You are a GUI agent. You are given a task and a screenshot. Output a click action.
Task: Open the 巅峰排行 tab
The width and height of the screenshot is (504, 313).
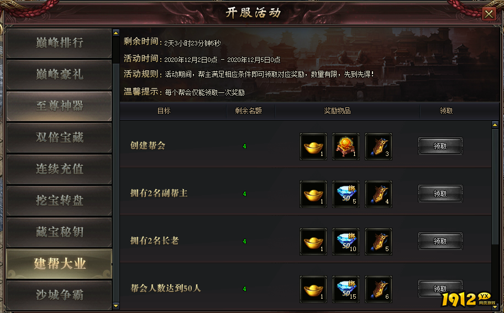coord(59,43)
